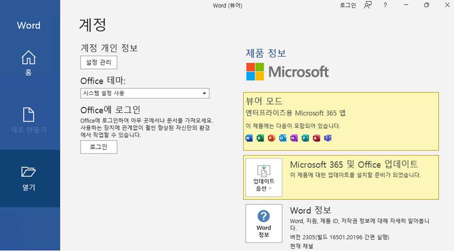
Task: Go to the 홈 (Home) page
Action: pyautogui.click(x=29, y=62)
